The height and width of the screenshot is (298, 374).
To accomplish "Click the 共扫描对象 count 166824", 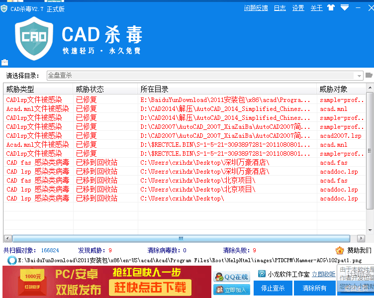I will coord(50,250).
